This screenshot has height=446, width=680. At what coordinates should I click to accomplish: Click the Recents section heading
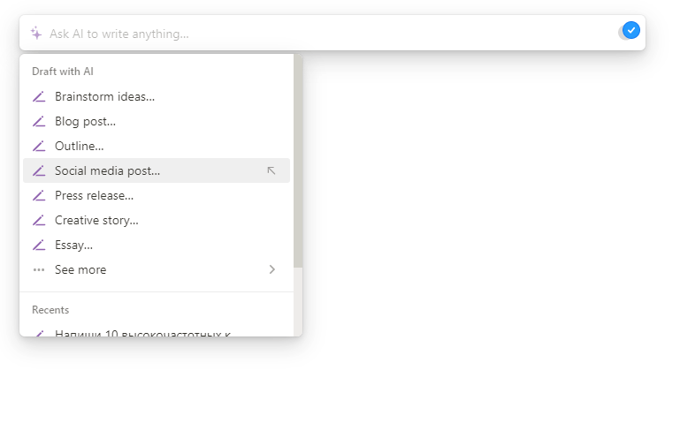pyautogui.click(x=50, y=310)
